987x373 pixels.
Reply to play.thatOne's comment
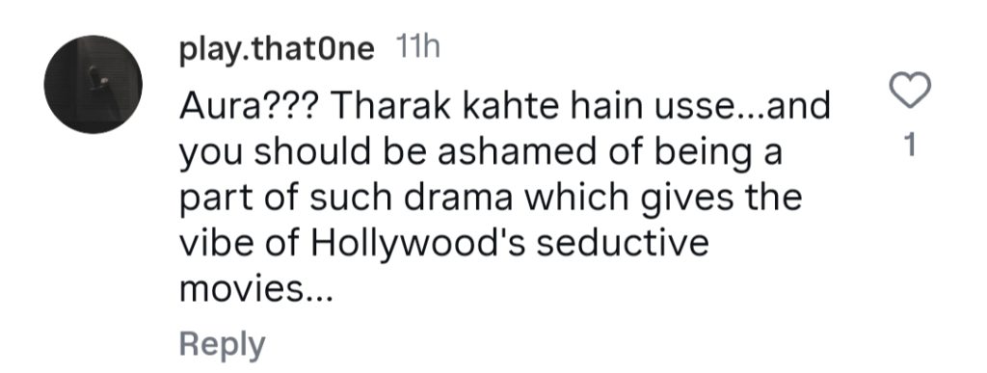pos(223,345)
